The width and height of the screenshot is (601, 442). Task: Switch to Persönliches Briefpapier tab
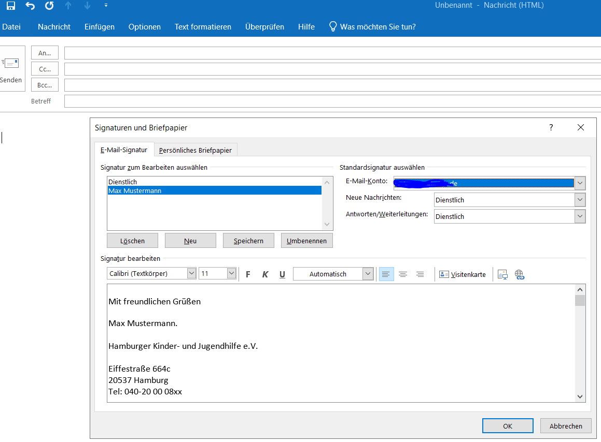(195, 150)
